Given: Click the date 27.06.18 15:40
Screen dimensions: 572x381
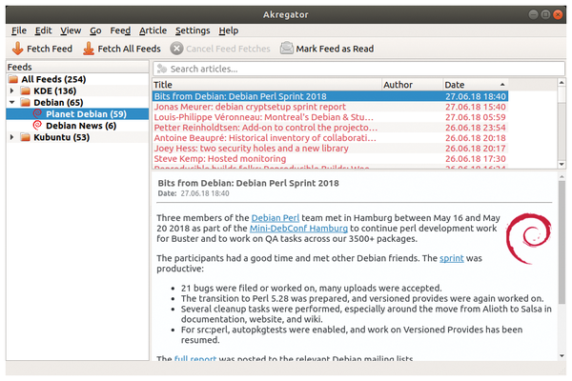Looking at the screenshot, I should point(476,107).
